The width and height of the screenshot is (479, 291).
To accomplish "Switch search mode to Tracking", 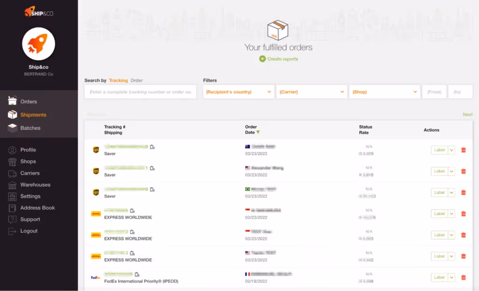I will point(118,81).
